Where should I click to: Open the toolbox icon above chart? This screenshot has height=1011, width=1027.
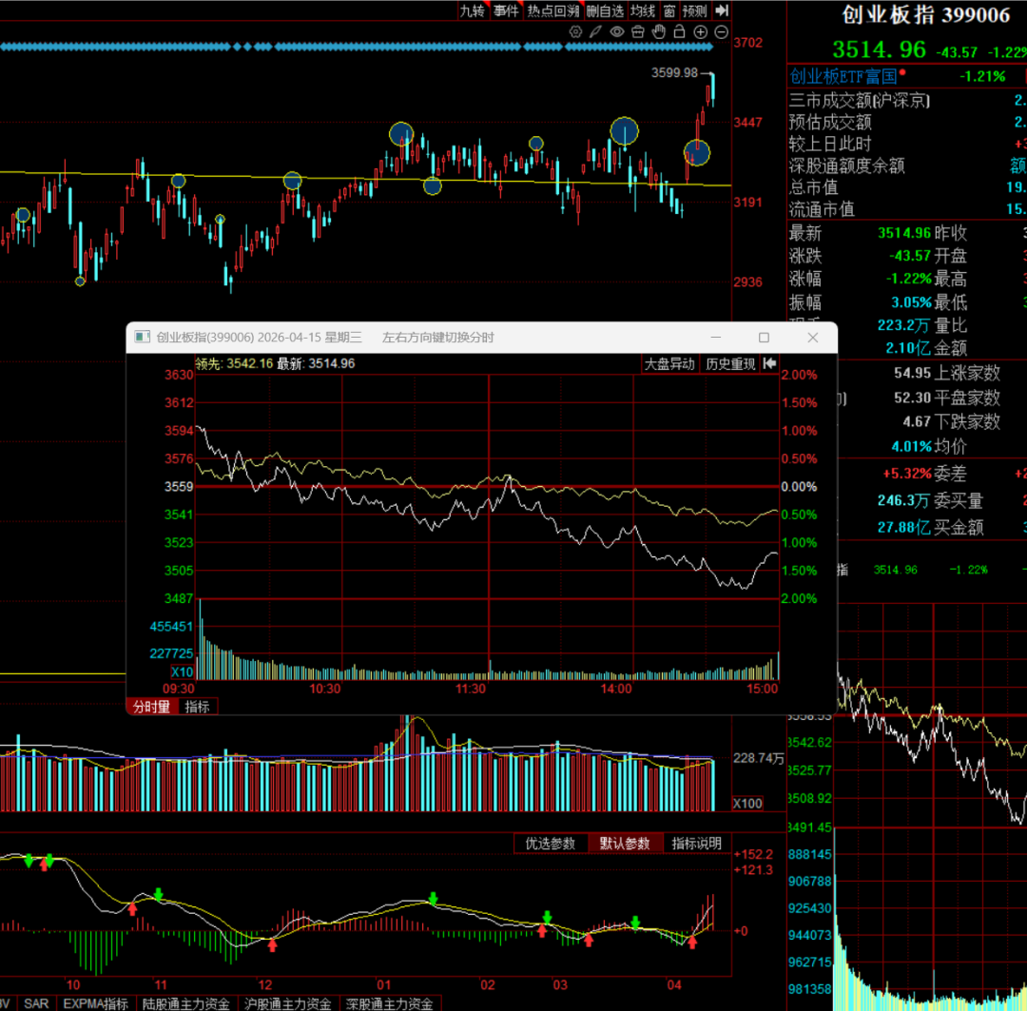[637, 31]
